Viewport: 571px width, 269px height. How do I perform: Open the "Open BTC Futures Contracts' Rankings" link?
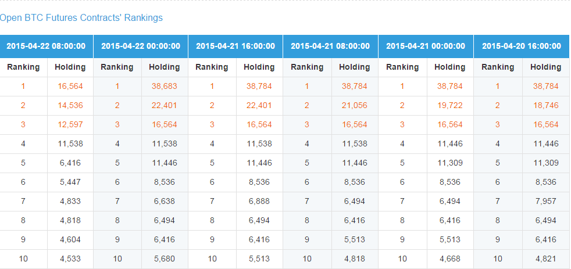tap(81, 17)
